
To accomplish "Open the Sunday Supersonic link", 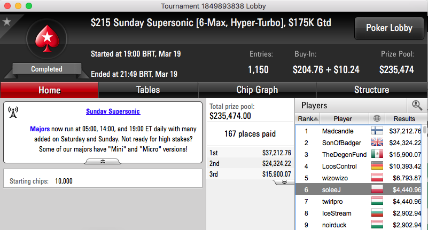I will [x=113, y=111].
